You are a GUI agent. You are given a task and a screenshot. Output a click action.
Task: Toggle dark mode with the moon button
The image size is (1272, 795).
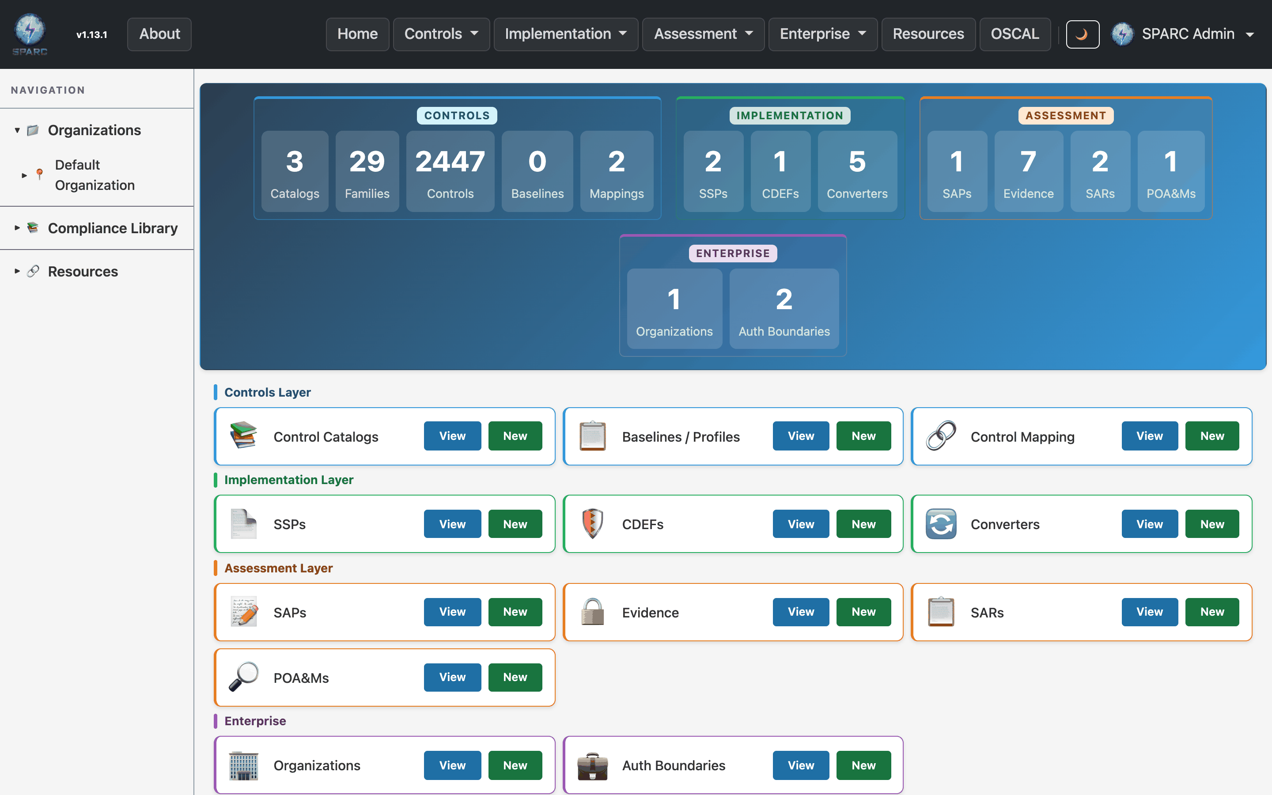coord(1082,34)
